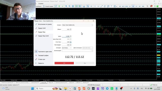Click the New Order (Новый ордер) toolbar button
This screenshot has height=91, width=162.
[x=48, y=6]
